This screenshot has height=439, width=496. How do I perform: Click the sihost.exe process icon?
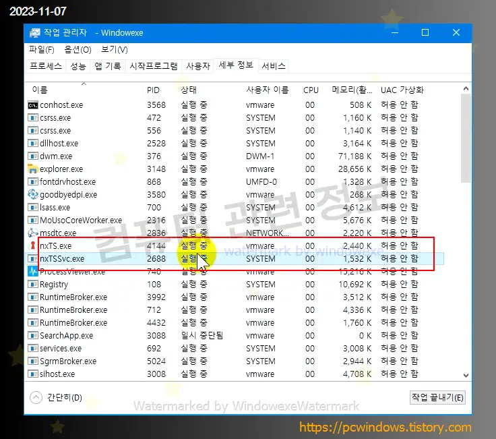coord(32,374)
